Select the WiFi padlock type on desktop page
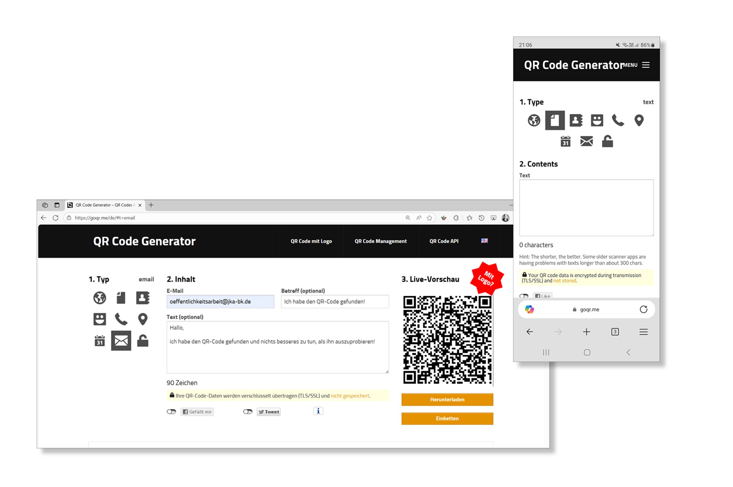733x487 pixels. point(142,340)
